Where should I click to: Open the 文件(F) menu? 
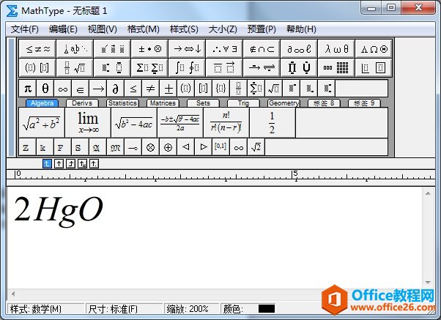24,29
